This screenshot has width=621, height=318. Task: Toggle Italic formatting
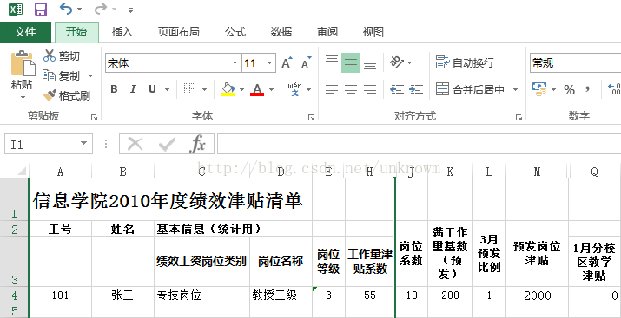[x=133, y=89]
